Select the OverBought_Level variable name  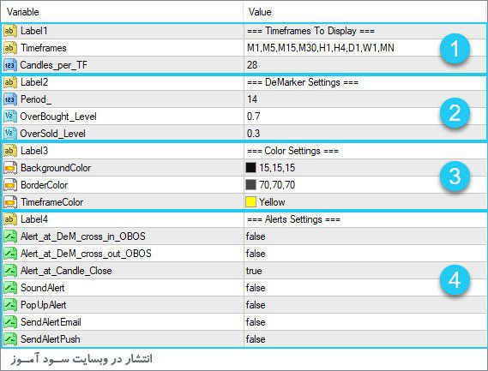(x=58, y=117)
